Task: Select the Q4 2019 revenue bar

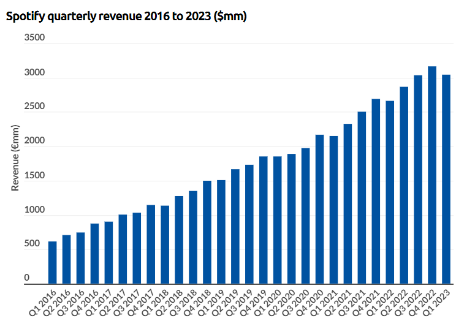Action: click(264, 220)
